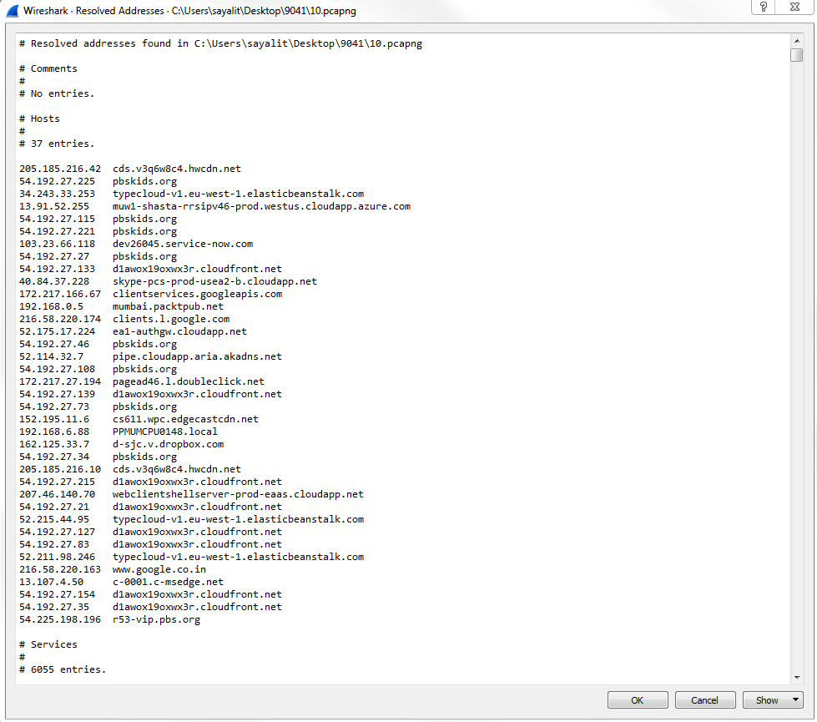Click clients.l.google.com hostname
The image size is (817, 722).
coord(171,319)
